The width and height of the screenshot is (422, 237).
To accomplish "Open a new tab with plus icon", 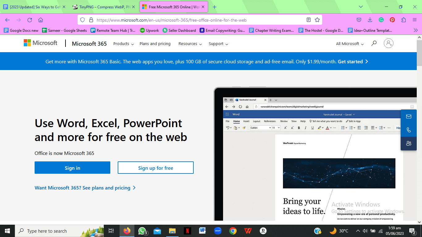I will point(215,7).
